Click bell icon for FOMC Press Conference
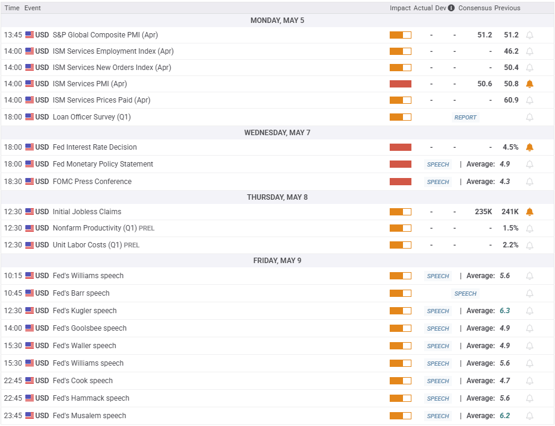 pyautogui.click(x=530, y=182)
